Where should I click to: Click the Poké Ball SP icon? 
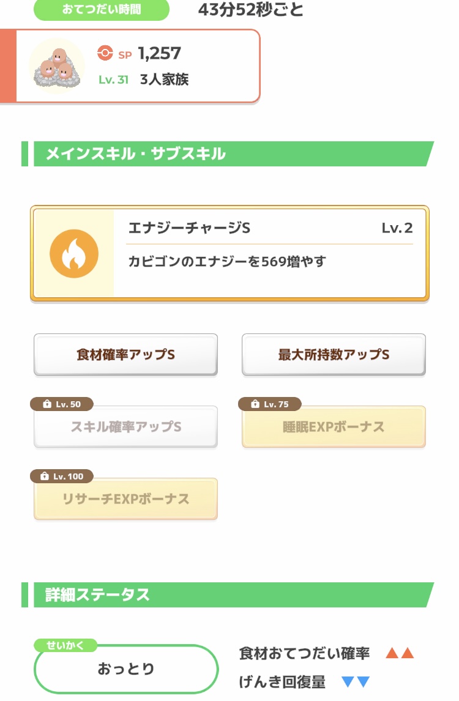105,54
